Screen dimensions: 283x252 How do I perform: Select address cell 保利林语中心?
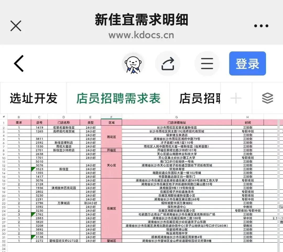tap(177, 207)
